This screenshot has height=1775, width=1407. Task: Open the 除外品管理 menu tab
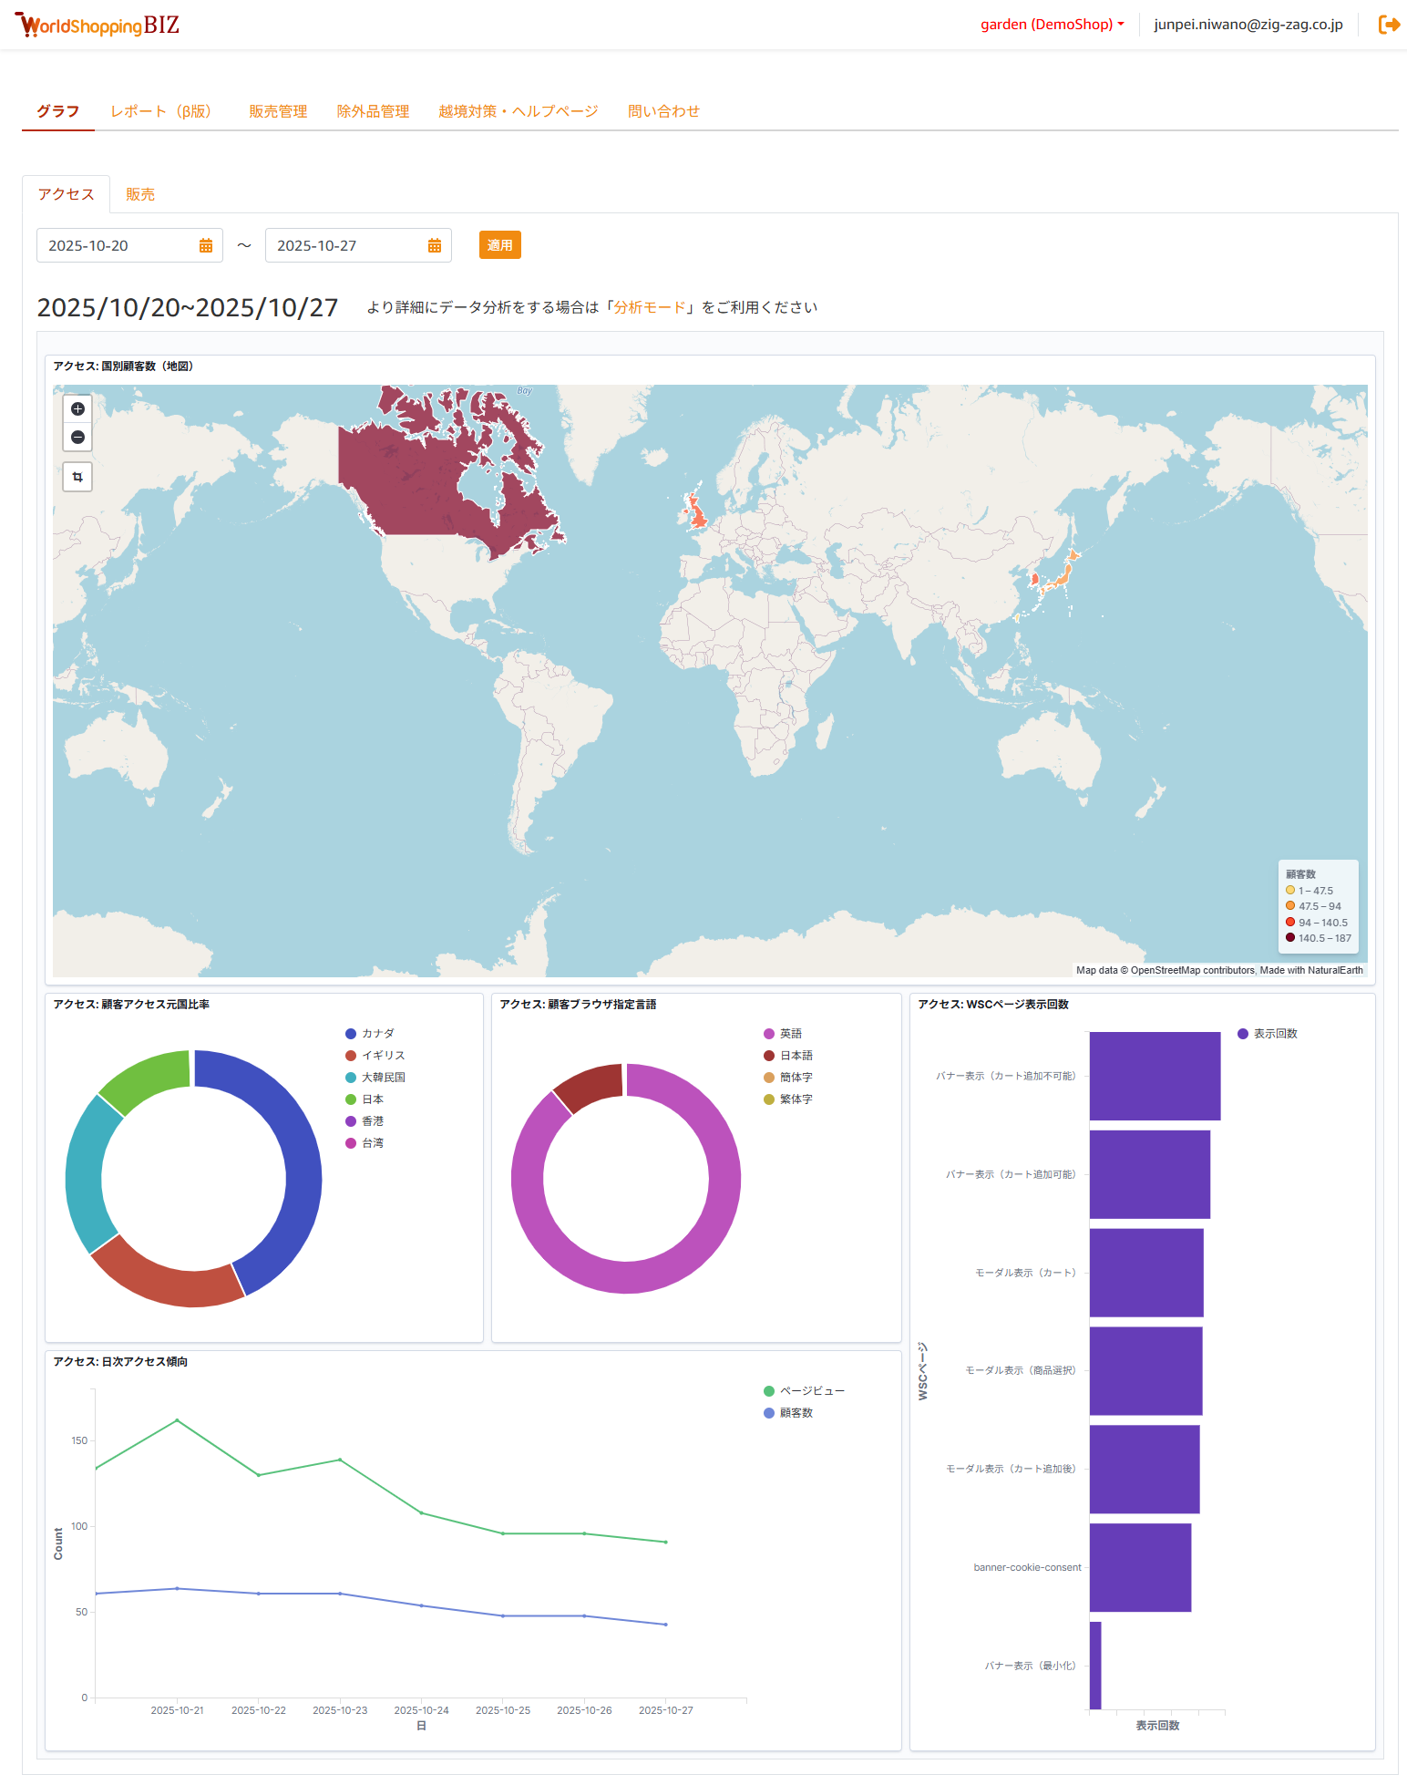373,111
